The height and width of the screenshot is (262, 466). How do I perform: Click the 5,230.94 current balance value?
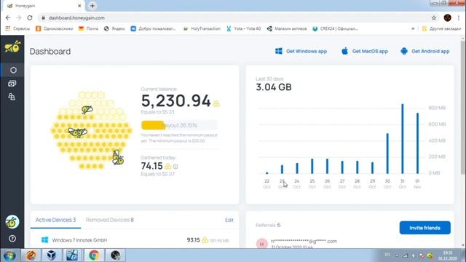point(176,100)
